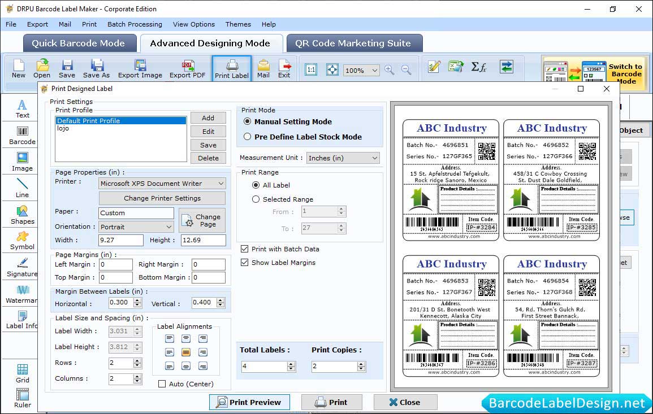The image size is (653, 414).
Task: Enable the Auto (Center) checkbox
Action: (x=162, y=384)
